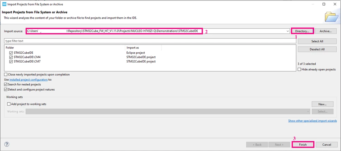Click the greyed-out Next > button
Image resolution: width=341 pixels, height=151 pixels.
point(279,145)
